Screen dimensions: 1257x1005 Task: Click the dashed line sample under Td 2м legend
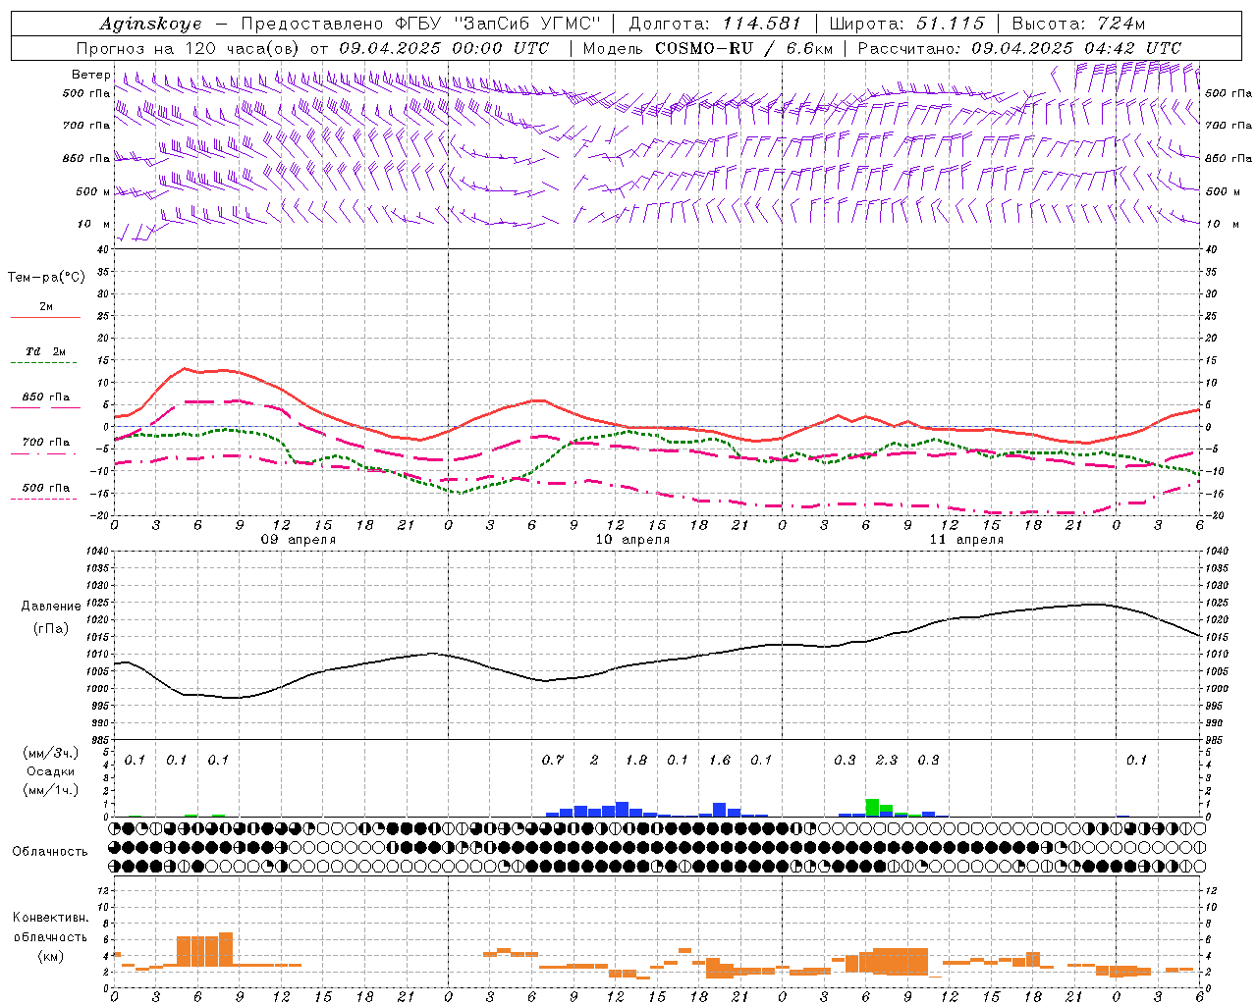[45, 363]
